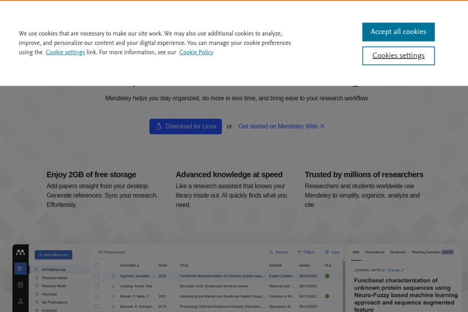Open Cookies settings button
The width and height of the screenshot is (468, 312).
pyautogui.click(x=398, y=56)
